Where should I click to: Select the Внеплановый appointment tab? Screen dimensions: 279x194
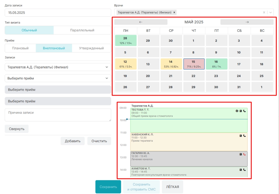pyautogui.click(x=54, y=48)
